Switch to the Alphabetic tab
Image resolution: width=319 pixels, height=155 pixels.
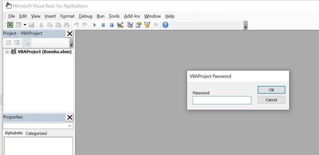(14, 133)
